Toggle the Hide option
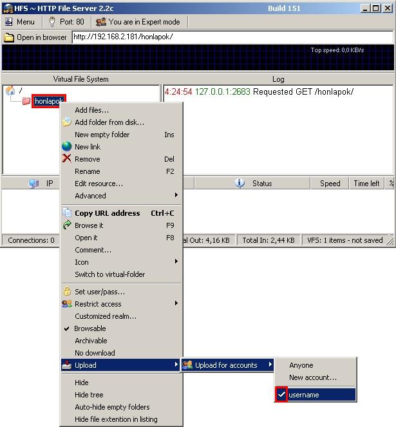 coord(121,383)
